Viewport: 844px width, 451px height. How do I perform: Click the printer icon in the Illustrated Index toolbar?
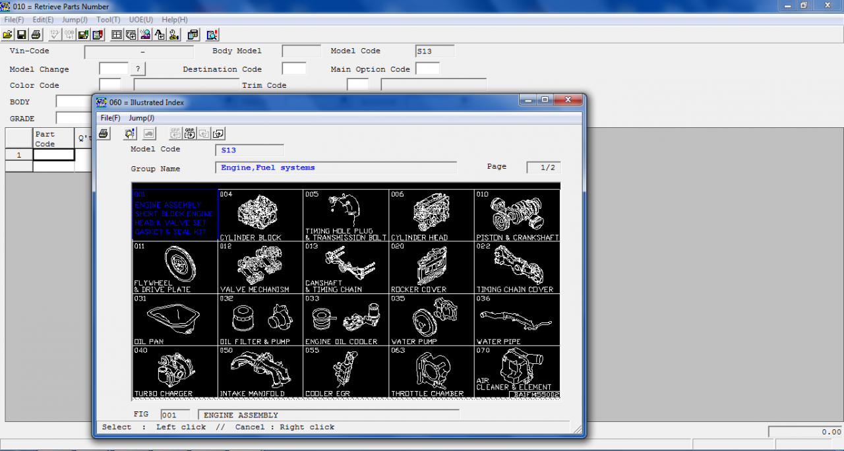104,134
